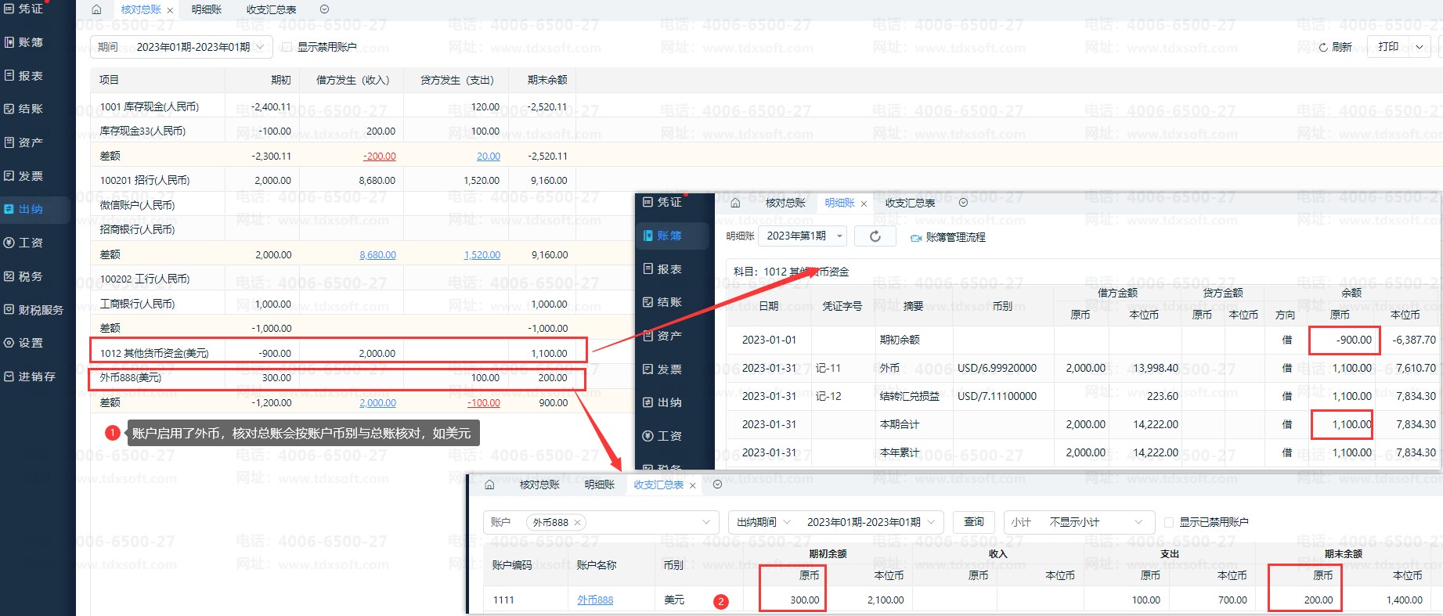Select 工资 in the left sidebar
1443x616 pixels.
31,243
